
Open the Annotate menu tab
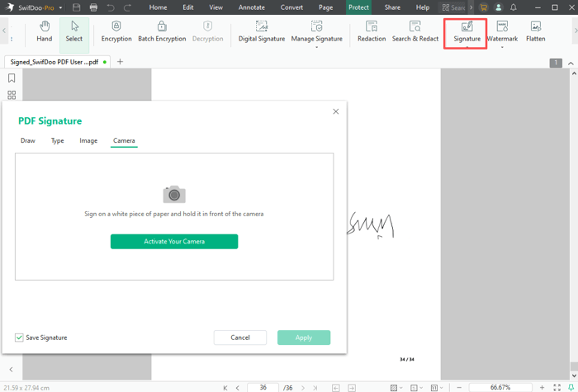(251, 7)
